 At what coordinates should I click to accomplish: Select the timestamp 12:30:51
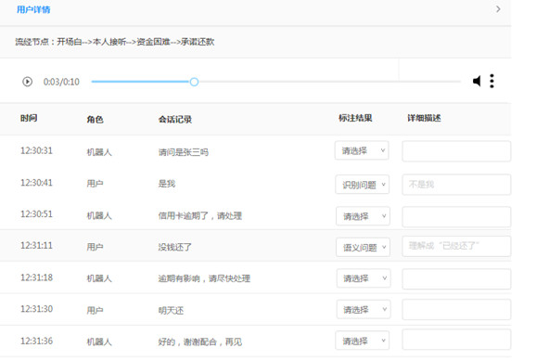pos(36,214)
